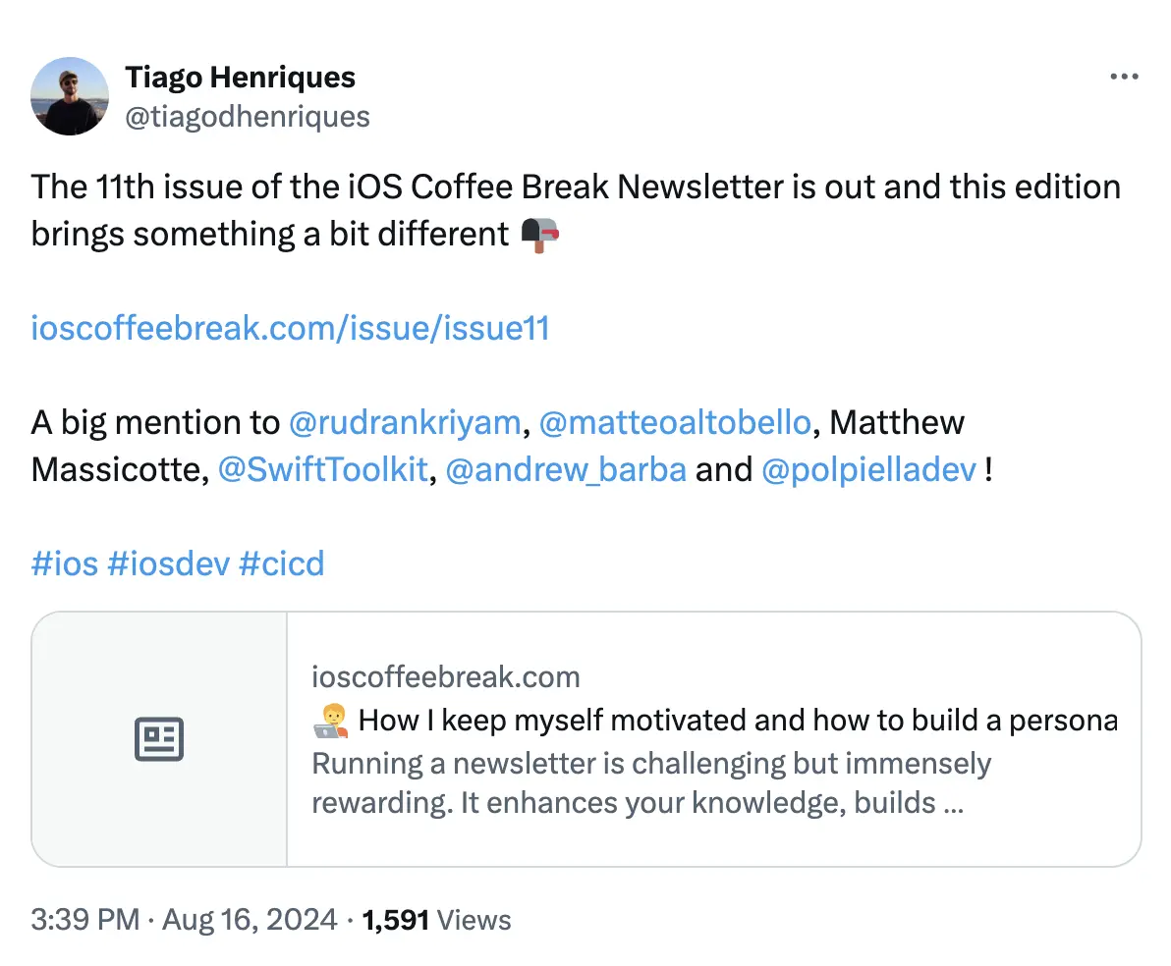This screenshot has width=1171, height=966.
Task: Open the article preview card icon
Action: pos(158,739)
